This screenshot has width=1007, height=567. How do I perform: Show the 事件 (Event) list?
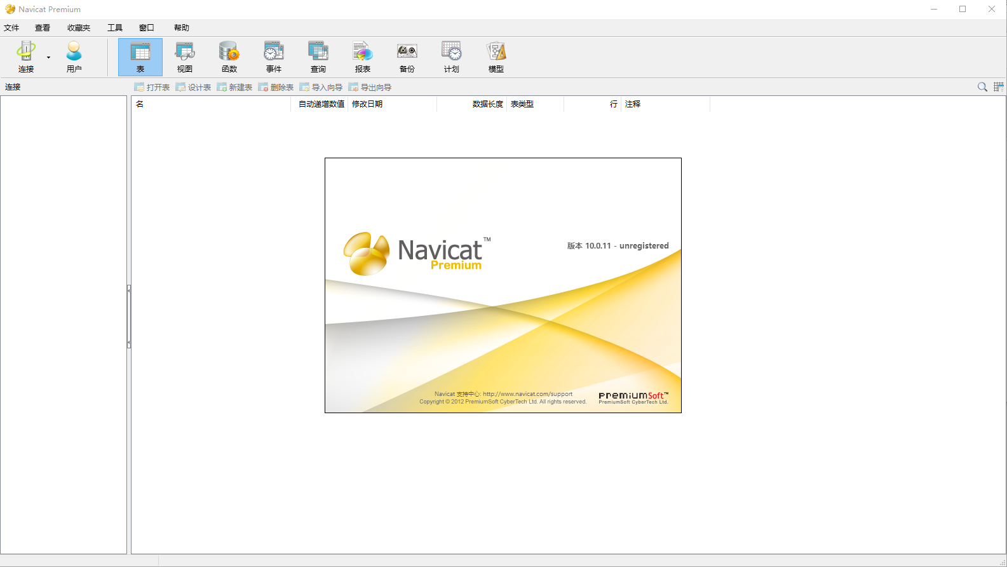click(274, 57)
